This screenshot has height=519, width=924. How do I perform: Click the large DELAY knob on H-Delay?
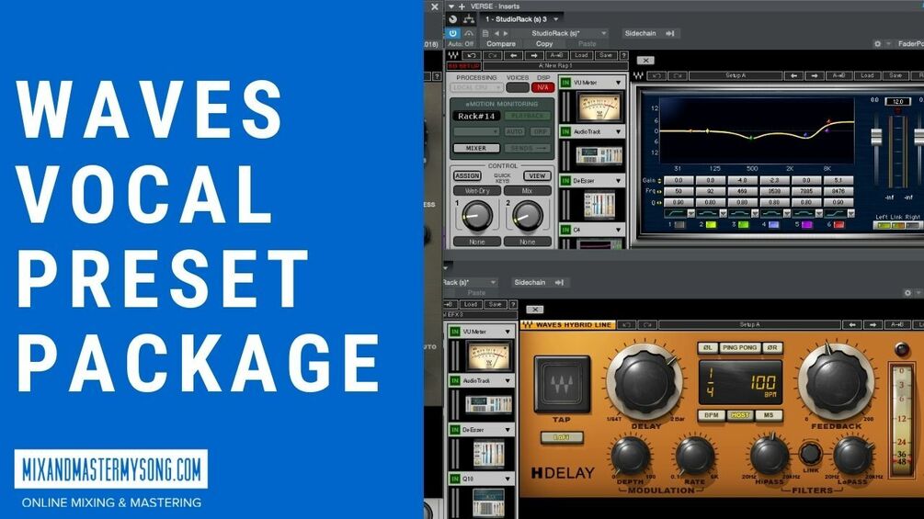(x=645, y=382)
